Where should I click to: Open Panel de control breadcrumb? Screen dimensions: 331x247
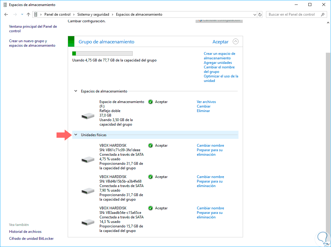[57, 14]
